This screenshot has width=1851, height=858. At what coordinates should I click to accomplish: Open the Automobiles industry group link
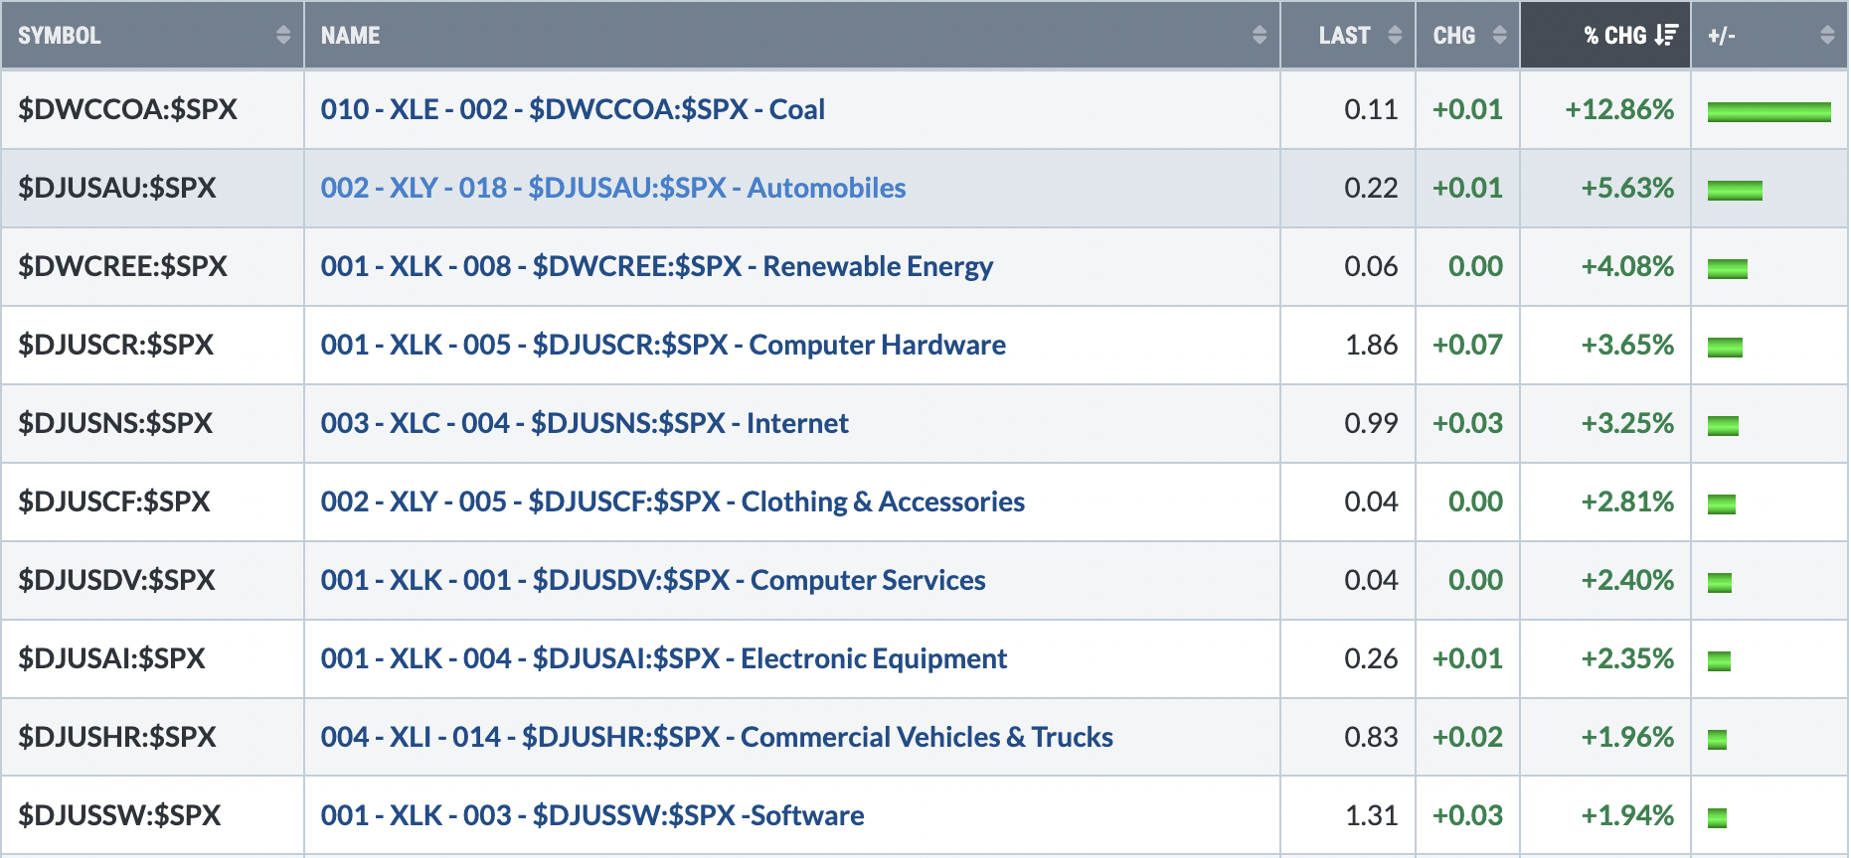(613, 188)
